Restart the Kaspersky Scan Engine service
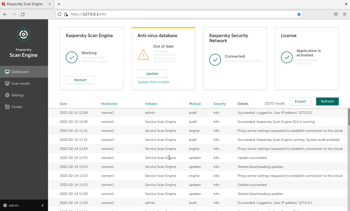The image size is (350, 211). coord(80,80)
